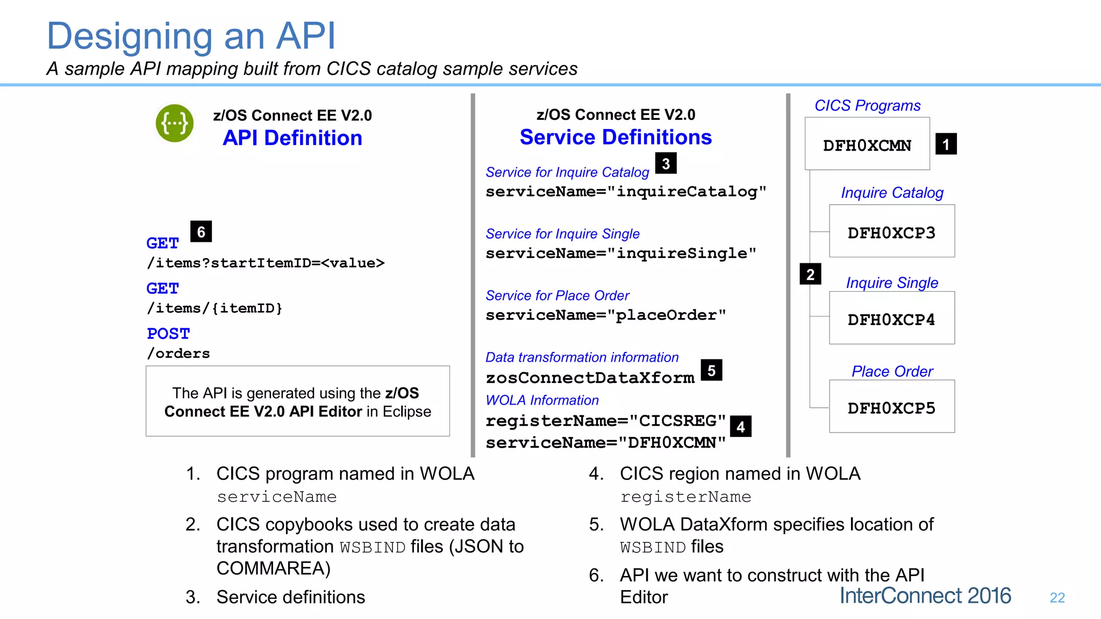Select the DFH0XCP5 program box
This screenshot has height=619, width=1101.
point(891,407)
